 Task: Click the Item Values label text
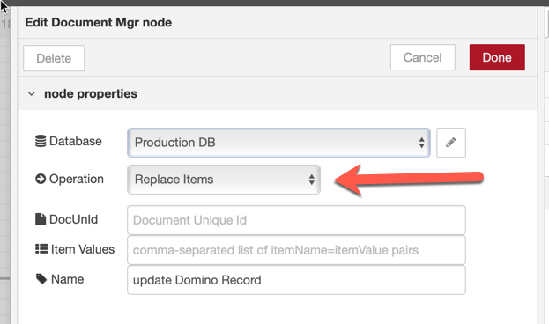coord(83,249)
